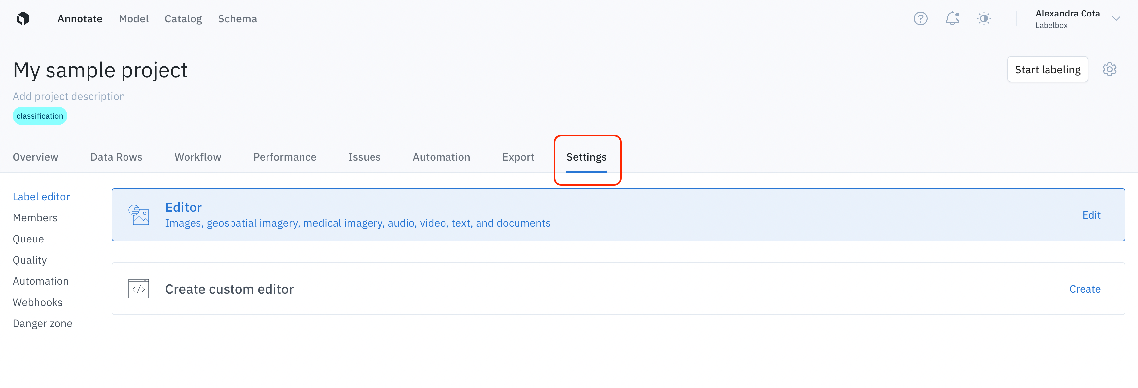Open the Workflow tab
1138x388 pixels.
197,157
